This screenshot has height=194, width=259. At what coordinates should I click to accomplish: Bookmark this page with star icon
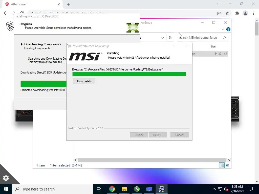tap(227, 13)
